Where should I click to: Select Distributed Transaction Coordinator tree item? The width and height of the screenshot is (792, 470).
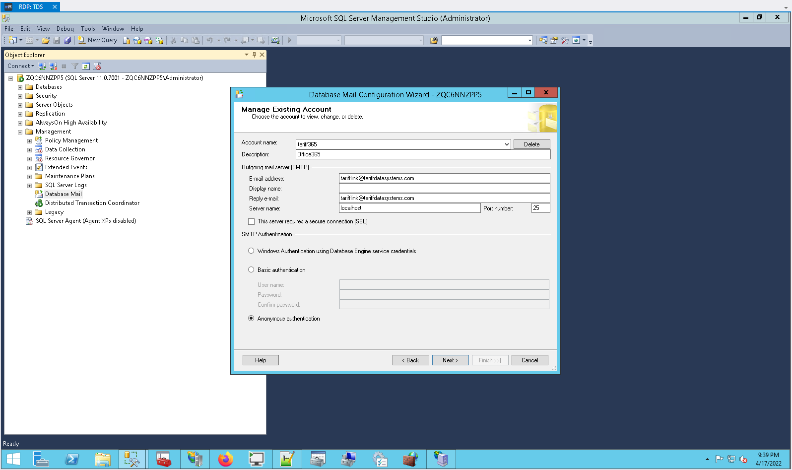point(92,203)
